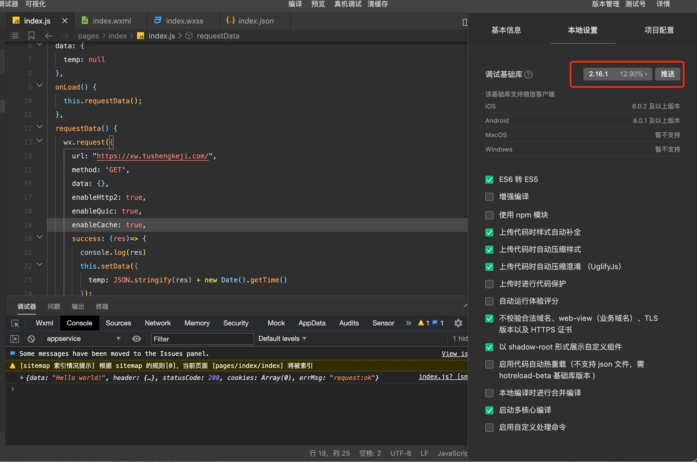Click the console Filter input field
697x462 pixels.
pos(202,339)
